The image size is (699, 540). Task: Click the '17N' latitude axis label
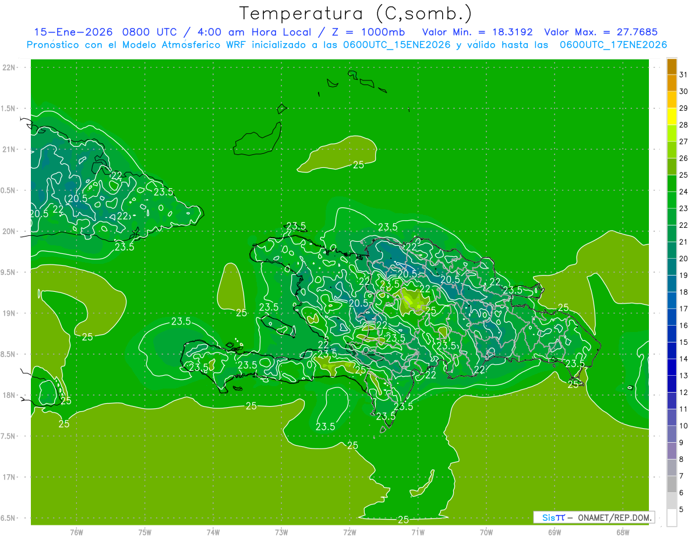[x=8, y=477]
